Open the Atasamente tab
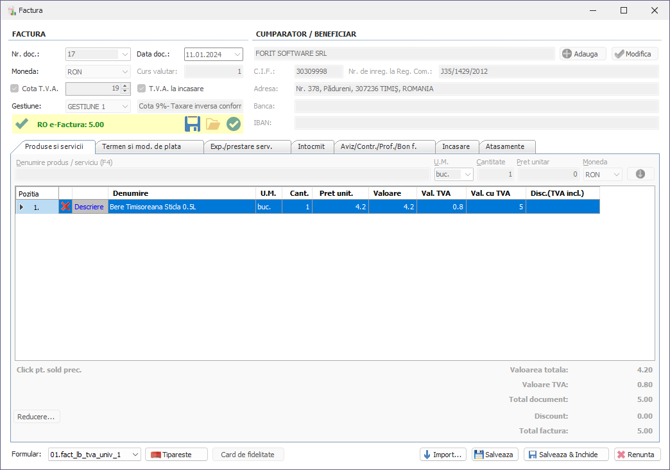 point(506,146)
